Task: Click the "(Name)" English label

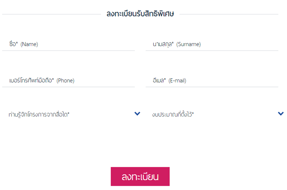Action: pyautogui.click(x=29, y=44)
